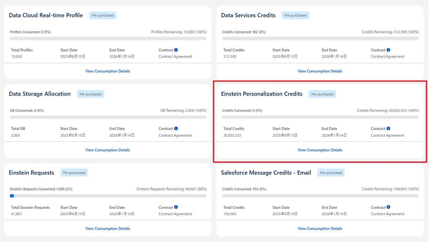Viewport: 429px width, 242px height.
Task: Click Contract info icon in Salesforce Message Credits card
Action: point(389,207)
